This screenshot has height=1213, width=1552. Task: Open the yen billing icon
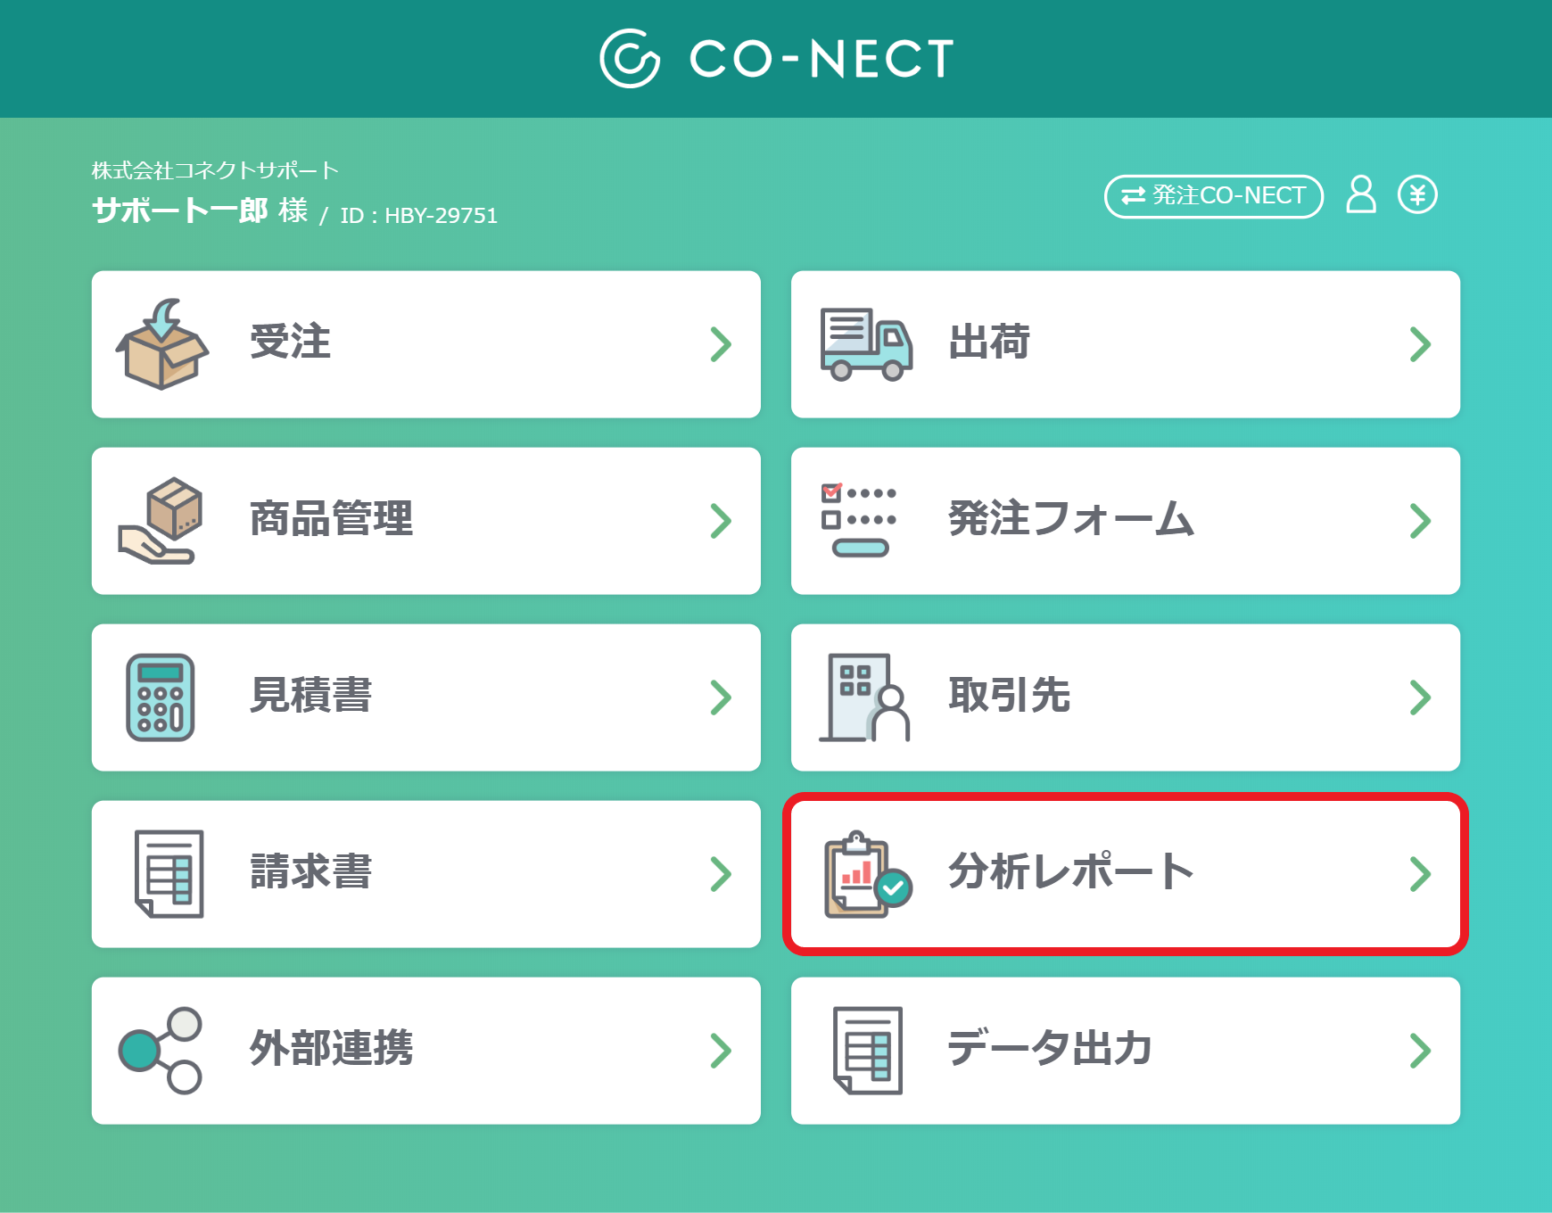pyautogui.click(x=1417, y=194)
